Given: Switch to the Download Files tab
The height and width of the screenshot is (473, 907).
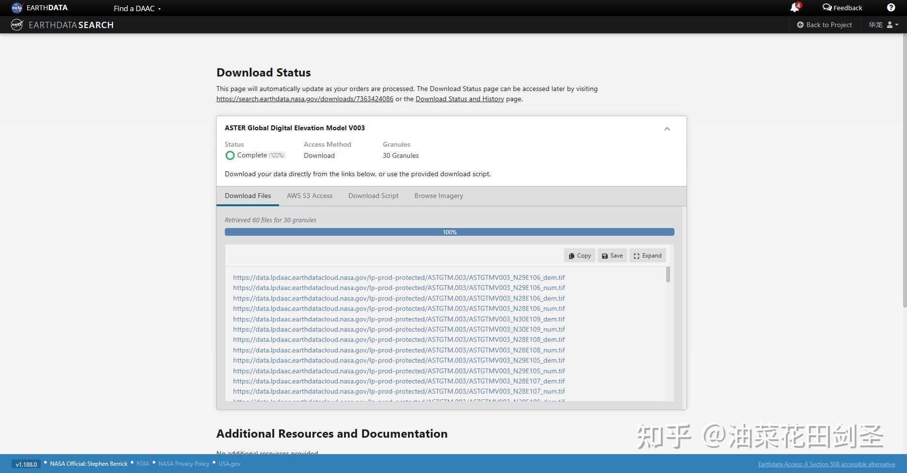Looking at the screenshot, I should 248,196.
